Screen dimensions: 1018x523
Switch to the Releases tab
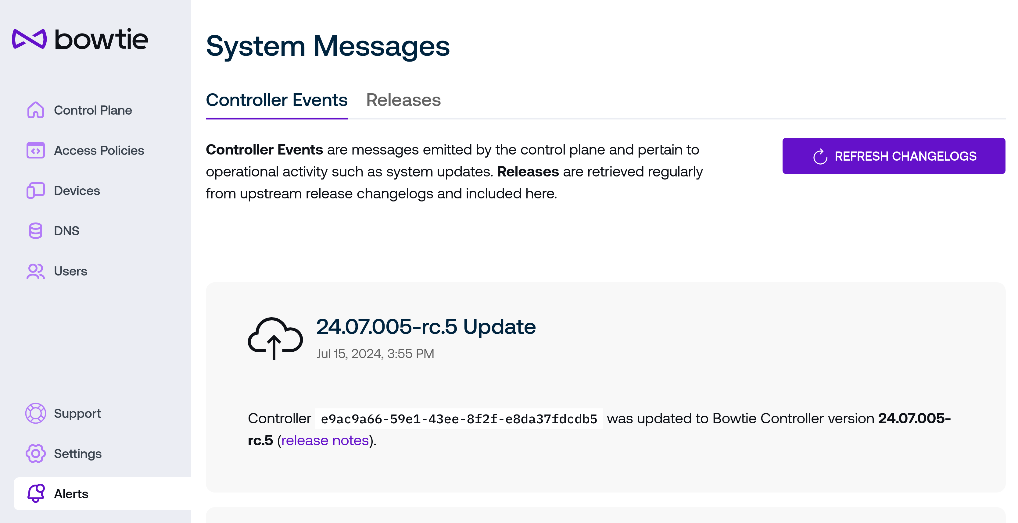(403, 100)
